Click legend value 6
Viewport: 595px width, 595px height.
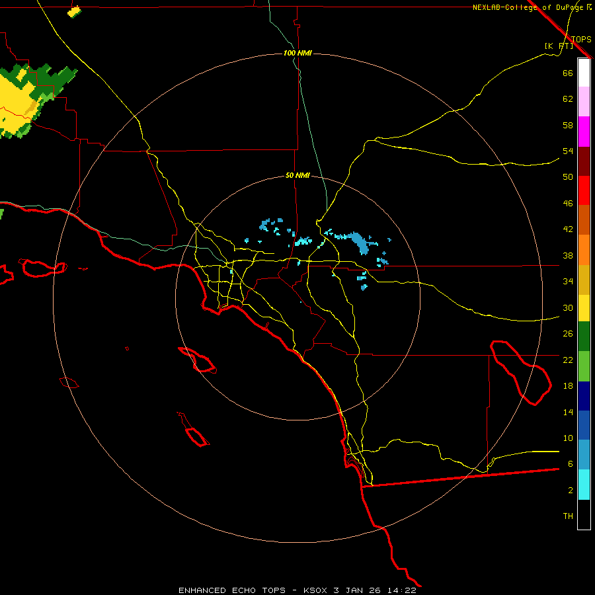[x=571, y=464]
